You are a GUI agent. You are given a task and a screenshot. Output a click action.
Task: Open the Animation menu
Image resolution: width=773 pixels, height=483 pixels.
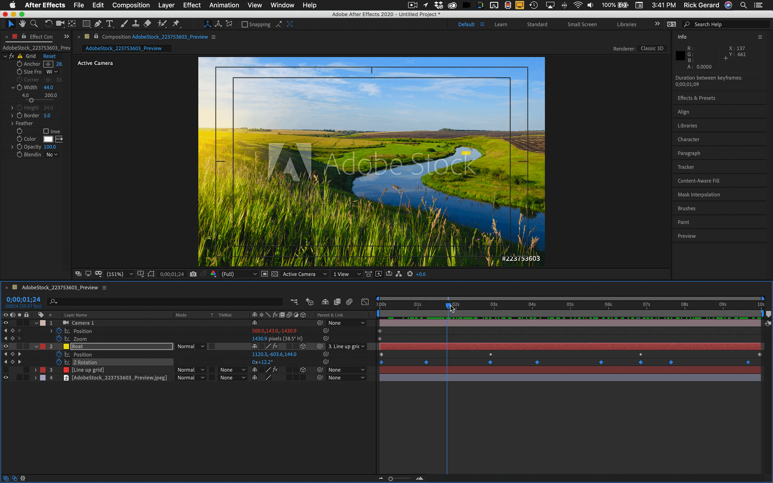(x=224, y=5)
